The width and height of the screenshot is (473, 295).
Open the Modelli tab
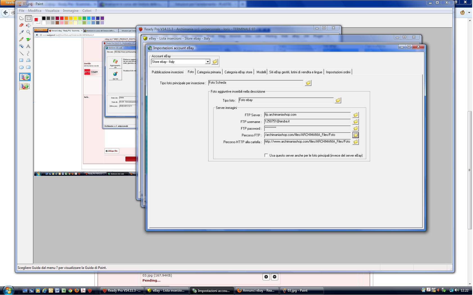pos(261,72)
